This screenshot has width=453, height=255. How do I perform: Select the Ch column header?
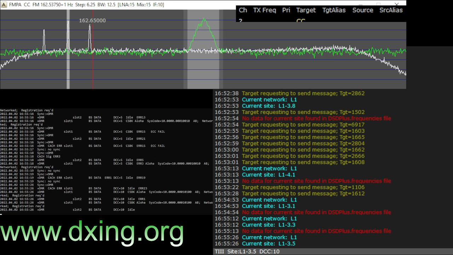(243, 10)
